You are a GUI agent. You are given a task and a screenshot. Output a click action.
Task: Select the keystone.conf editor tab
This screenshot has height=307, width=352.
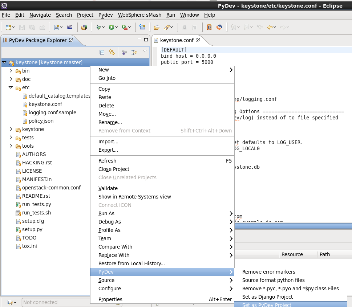pos(177,40)
